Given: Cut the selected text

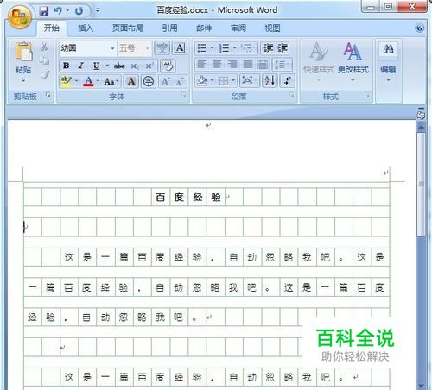Looking at the screenshot, I should pyautogui.click(x=44, y=47).
